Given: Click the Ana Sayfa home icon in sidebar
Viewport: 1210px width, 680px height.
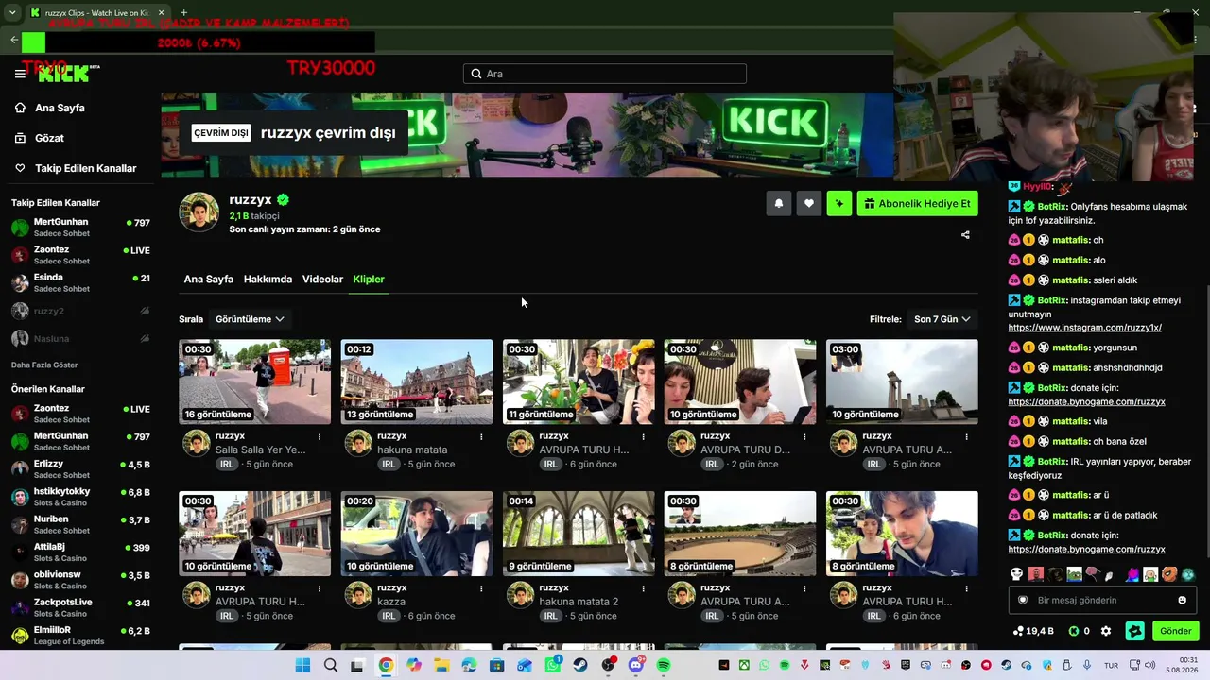Looking at the screenshot, I should (x=20, y=108).
